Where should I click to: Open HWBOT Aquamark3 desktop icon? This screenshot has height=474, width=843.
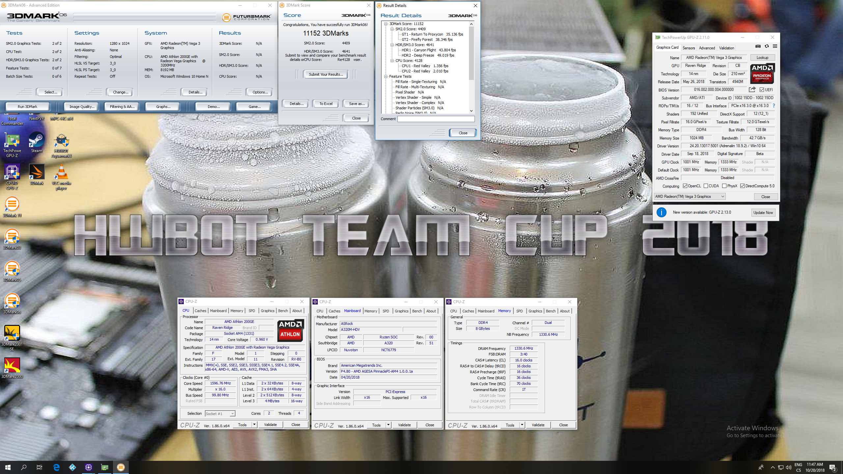[x=61, y=145]
